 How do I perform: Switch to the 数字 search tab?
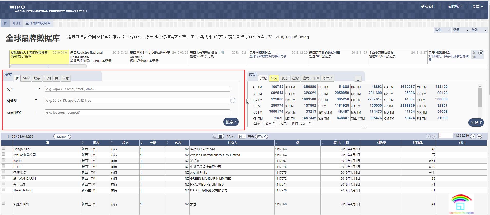[x=37, y=78]
